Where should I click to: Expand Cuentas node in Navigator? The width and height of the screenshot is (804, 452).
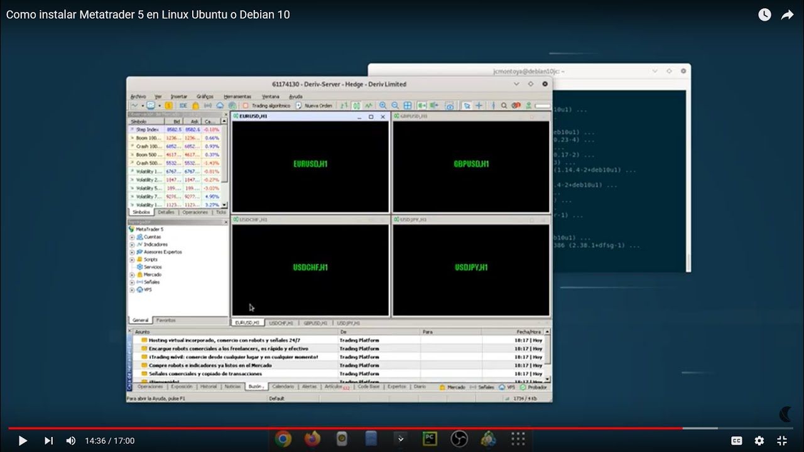coord(132,237)
